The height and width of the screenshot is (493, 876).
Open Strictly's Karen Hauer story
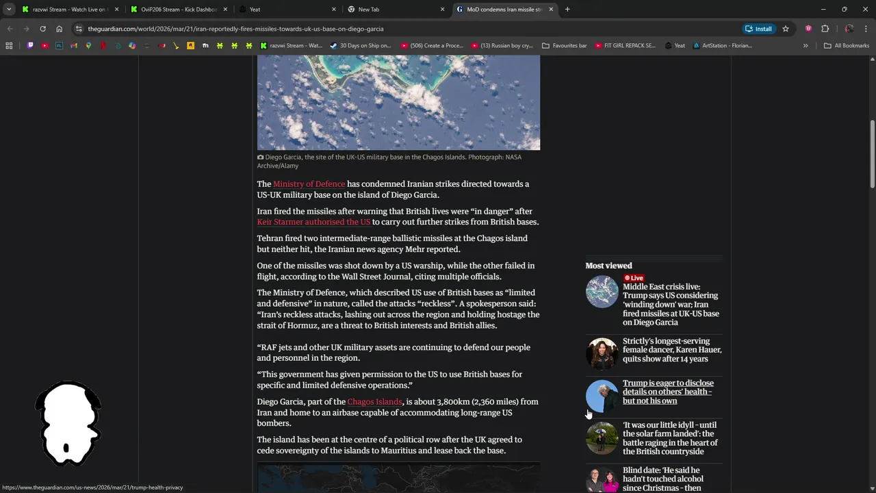point(672,350)
